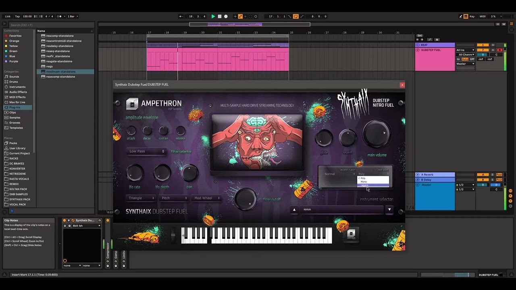
Task: Fold the DUBSTEP FUEL track
Action: pyautogui.click(x=418, y=50)
